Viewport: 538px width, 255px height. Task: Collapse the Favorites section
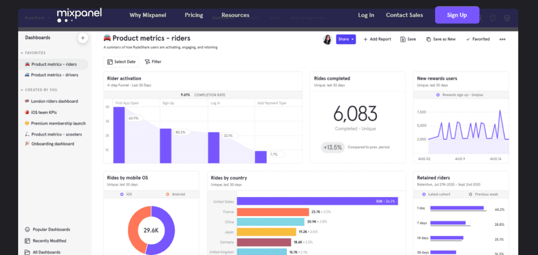(x=22, y=53)
